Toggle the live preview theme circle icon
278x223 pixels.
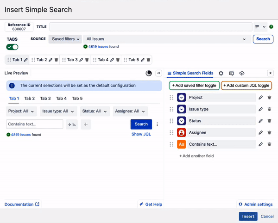click(x=149, y=73)
